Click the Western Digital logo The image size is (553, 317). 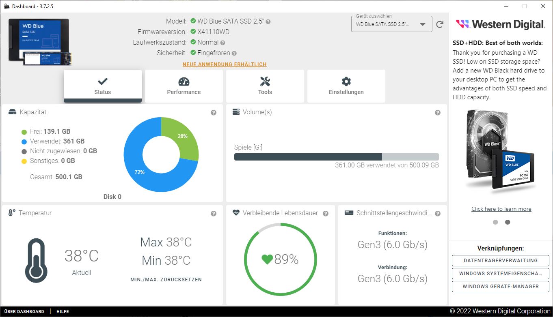tap(500, 24)
